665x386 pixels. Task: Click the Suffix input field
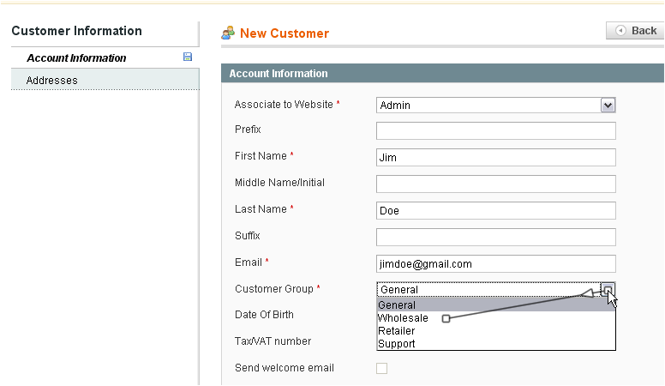(496, 237)
